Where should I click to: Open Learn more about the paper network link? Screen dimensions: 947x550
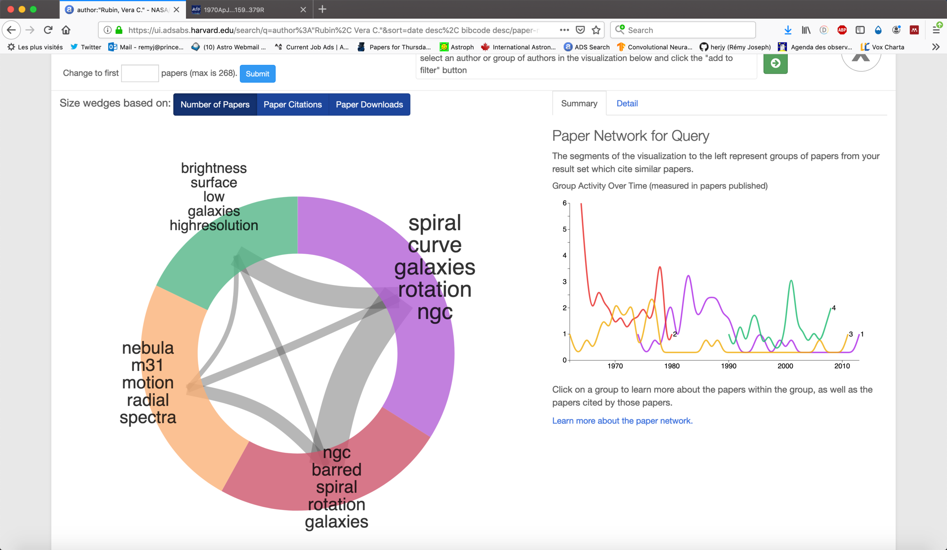622,420
